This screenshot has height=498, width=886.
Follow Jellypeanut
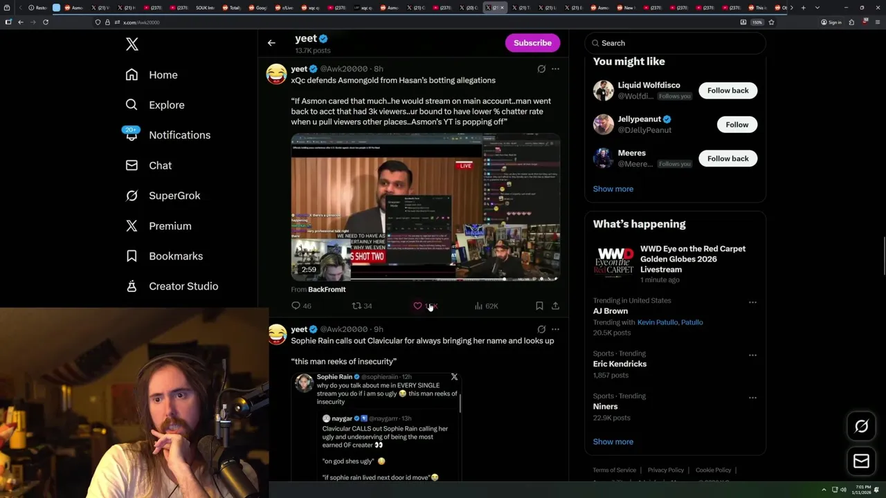pos(737,124)
